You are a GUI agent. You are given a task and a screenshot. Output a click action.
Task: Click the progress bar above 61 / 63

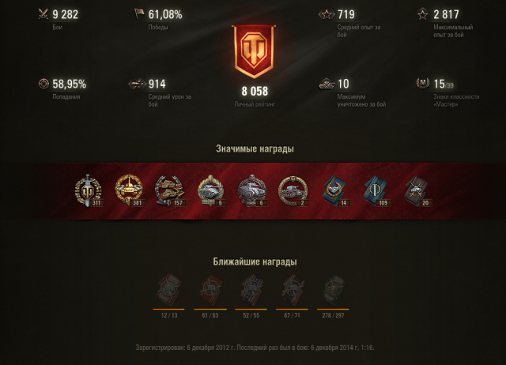pyautogui.click(x=210, y=309)
